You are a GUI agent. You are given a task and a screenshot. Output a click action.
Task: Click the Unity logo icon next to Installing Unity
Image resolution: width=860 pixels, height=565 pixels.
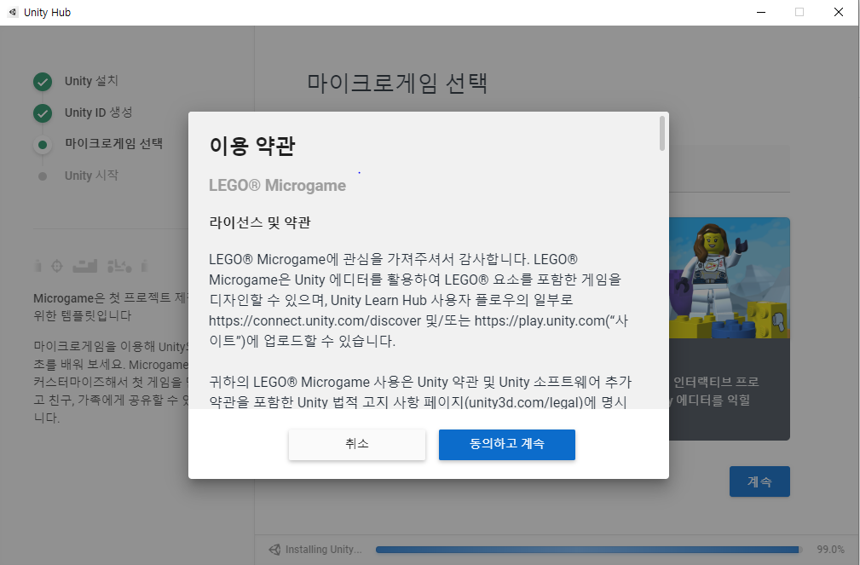click(x=274, y=550)
